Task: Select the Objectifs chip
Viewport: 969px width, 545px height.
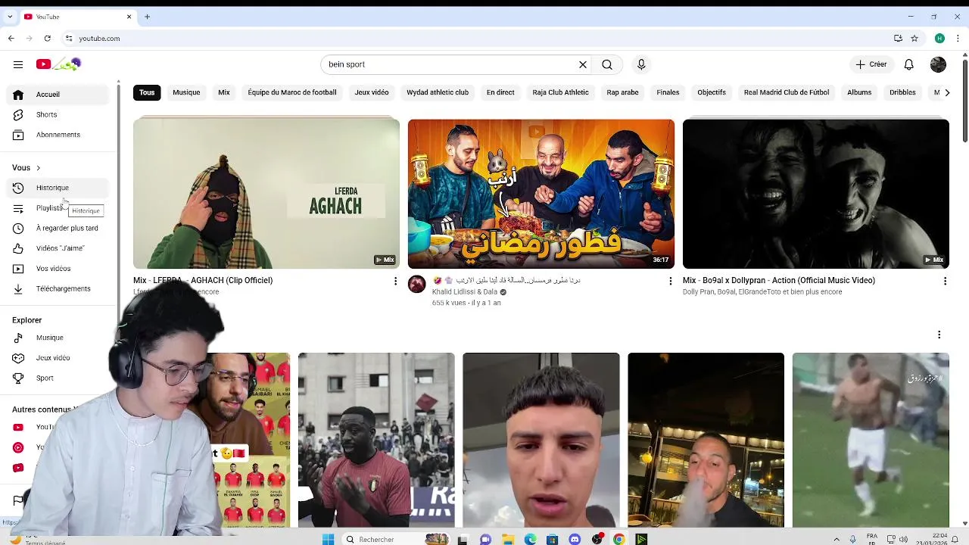Action: click(712, 92)
